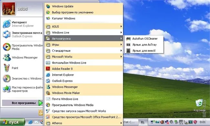Screen dimensions: 210x126
Task: Launch Windows Movie Maker
Action: tap(84, 93)
